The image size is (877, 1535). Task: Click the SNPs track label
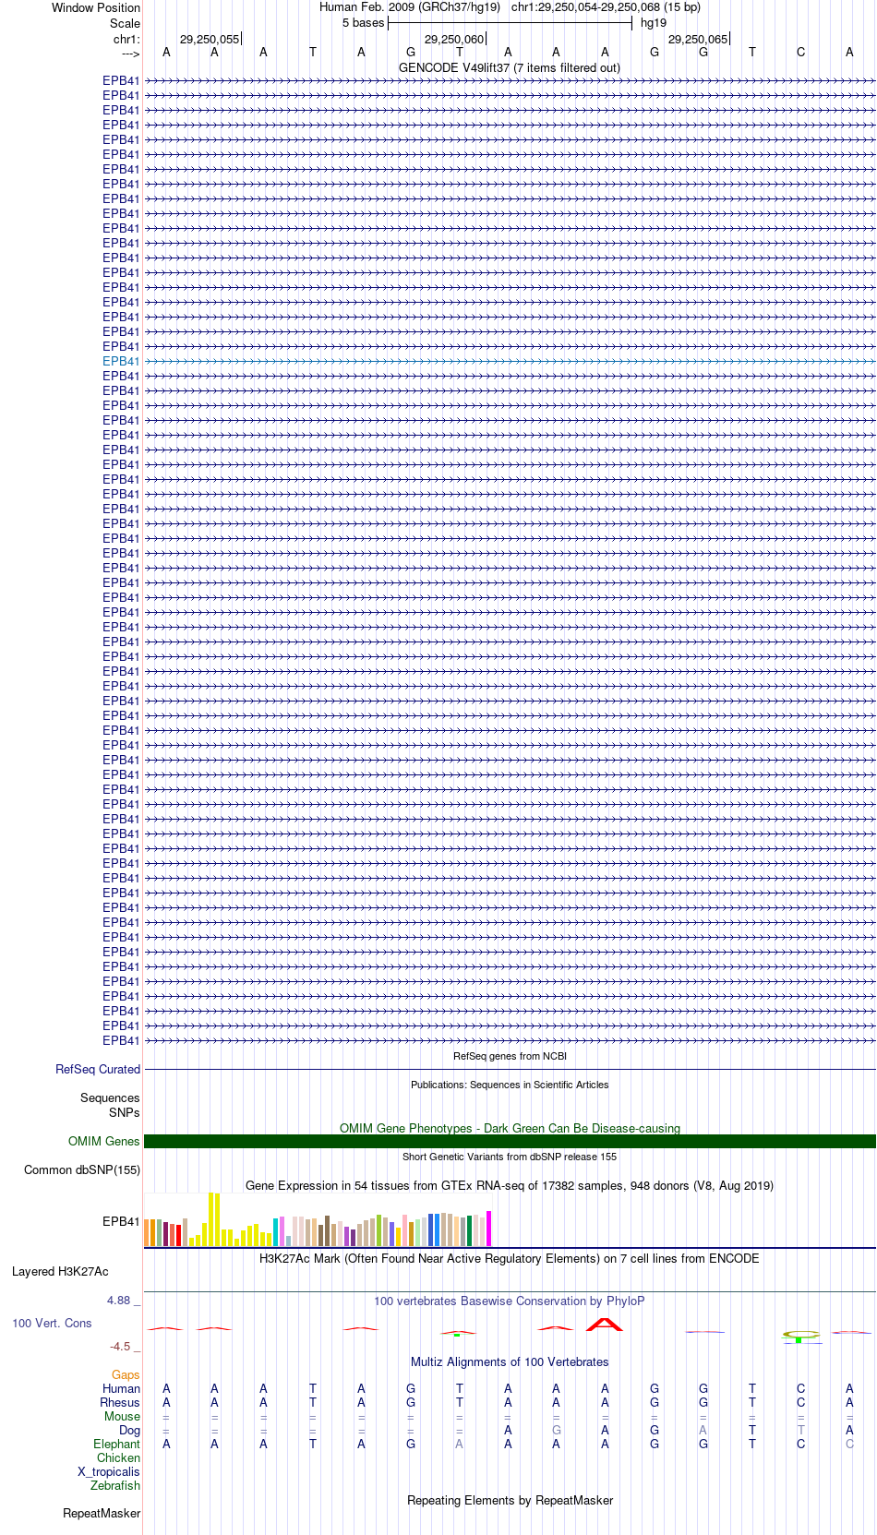tap(125, 1112)
